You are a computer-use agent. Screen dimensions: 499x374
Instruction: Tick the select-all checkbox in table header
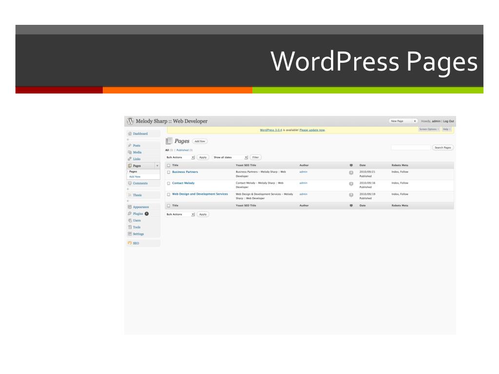(169, 166)
